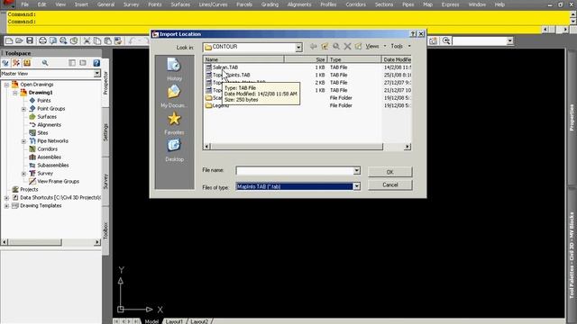Image resolution: width=577 pixels, height=324 pixels.
Task: Switch to the Prospector side tab
Action: tap(105, 83)
